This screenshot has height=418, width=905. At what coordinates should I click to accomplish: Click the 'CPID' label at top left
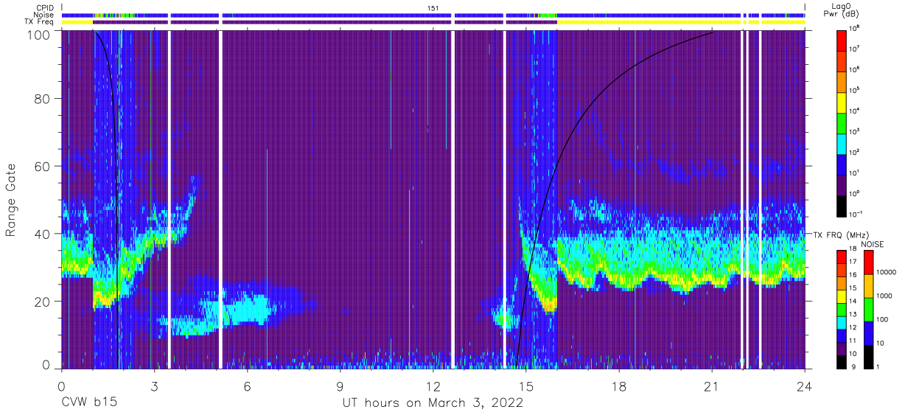(x=43, y=7)
